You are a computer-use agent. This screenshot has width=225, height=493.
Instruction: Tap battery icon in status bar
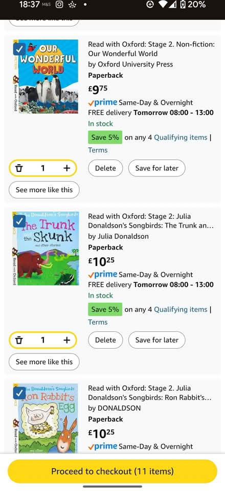pyautogui.click(x=183, y=5)
